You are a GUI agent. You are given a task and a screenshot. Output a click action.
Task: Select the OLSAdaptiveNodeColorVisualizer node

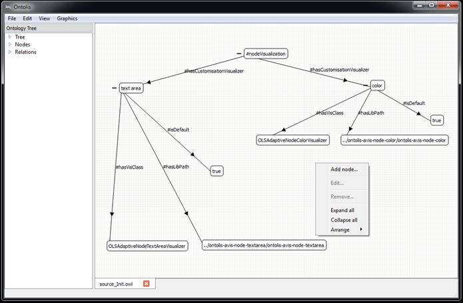(292, 140)
